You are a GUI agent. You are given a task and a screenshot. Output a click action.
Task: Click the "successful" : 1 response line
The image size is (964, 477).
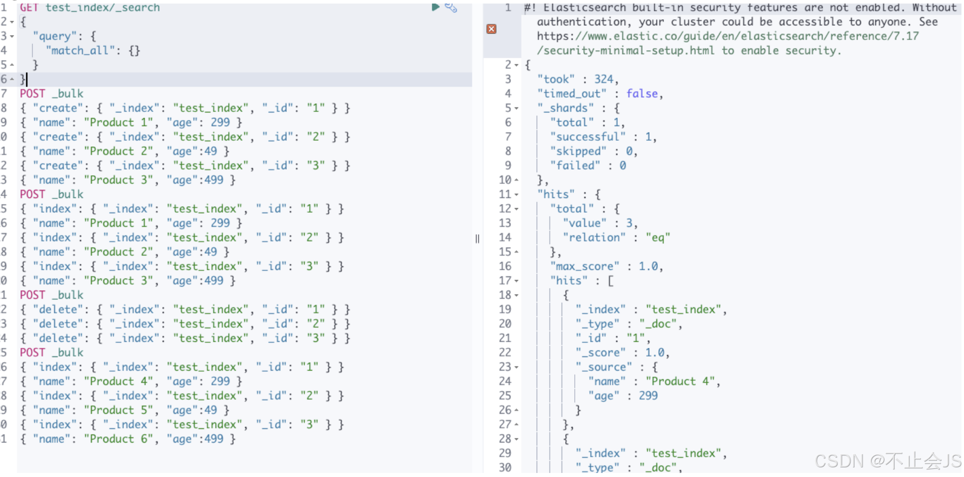pos(603,137)
